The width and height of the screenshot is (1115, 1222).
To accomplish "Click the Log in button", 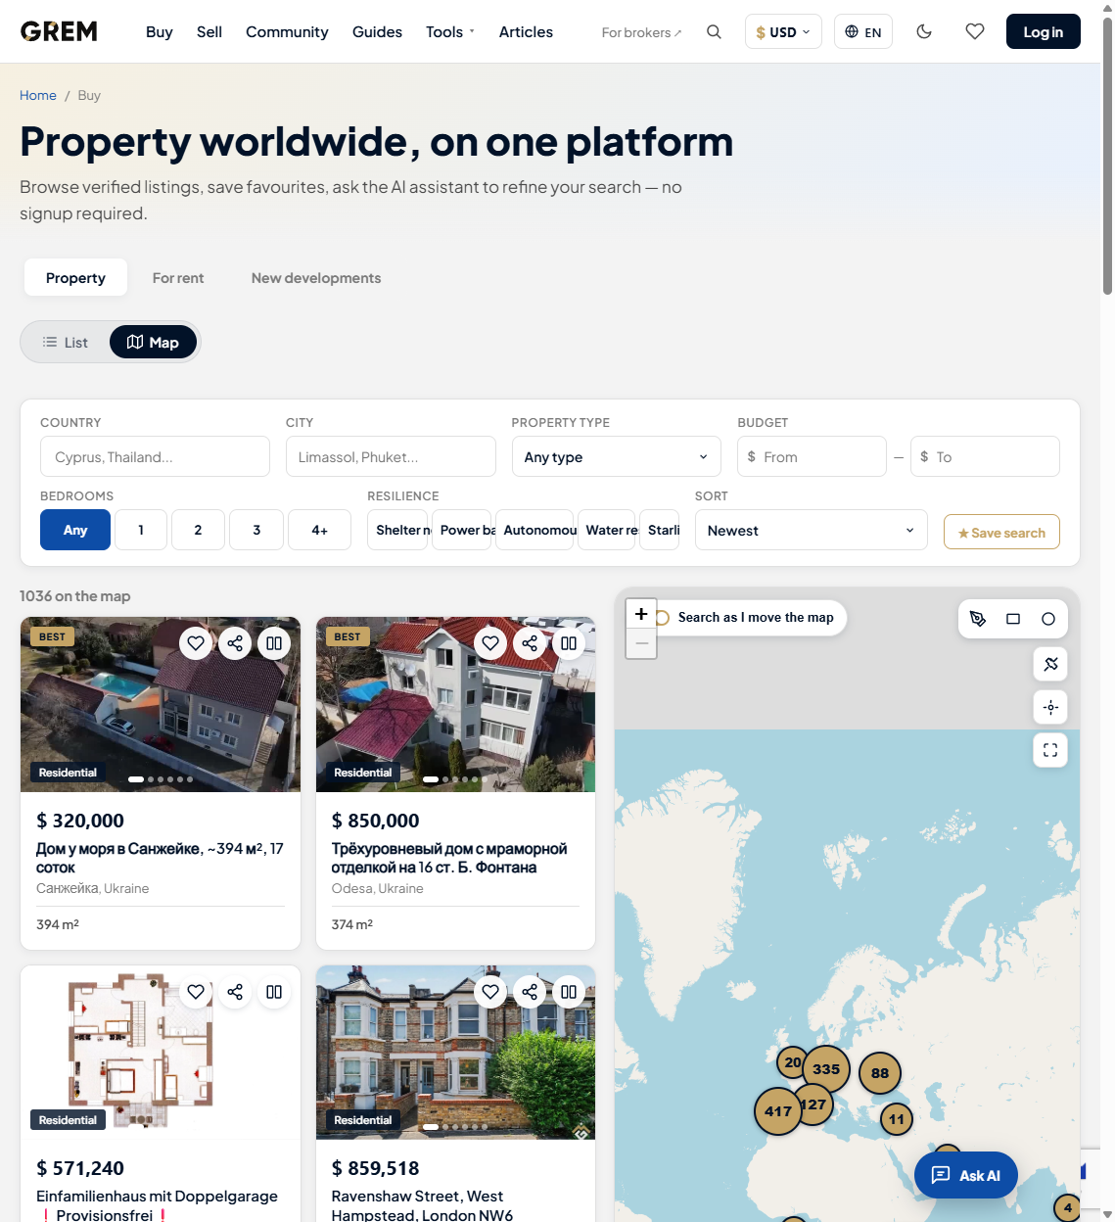I will click(1044, 31).
